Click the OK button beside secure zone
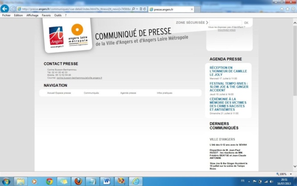Image resolution: width=297 pixels, height=186 pixels. 246,23
